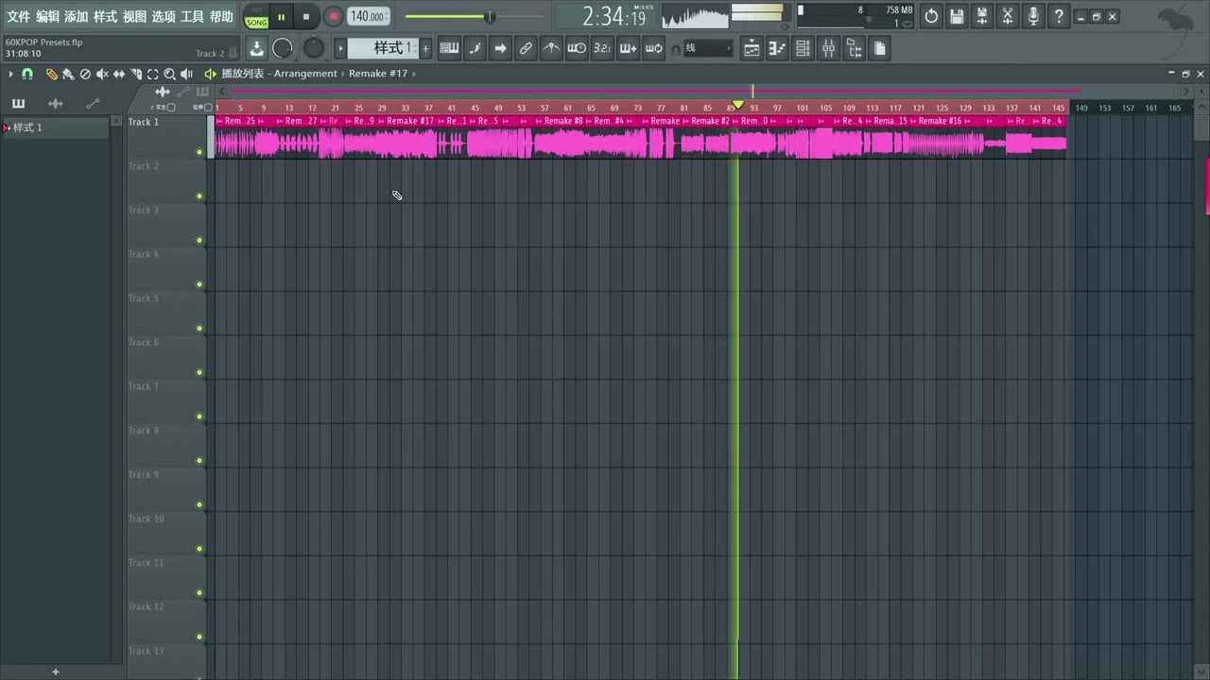Screen dimensions: 1210x680
Task: Open the audio editor scissors icon
Action: pyautogui.click(x=1008, y=16)
